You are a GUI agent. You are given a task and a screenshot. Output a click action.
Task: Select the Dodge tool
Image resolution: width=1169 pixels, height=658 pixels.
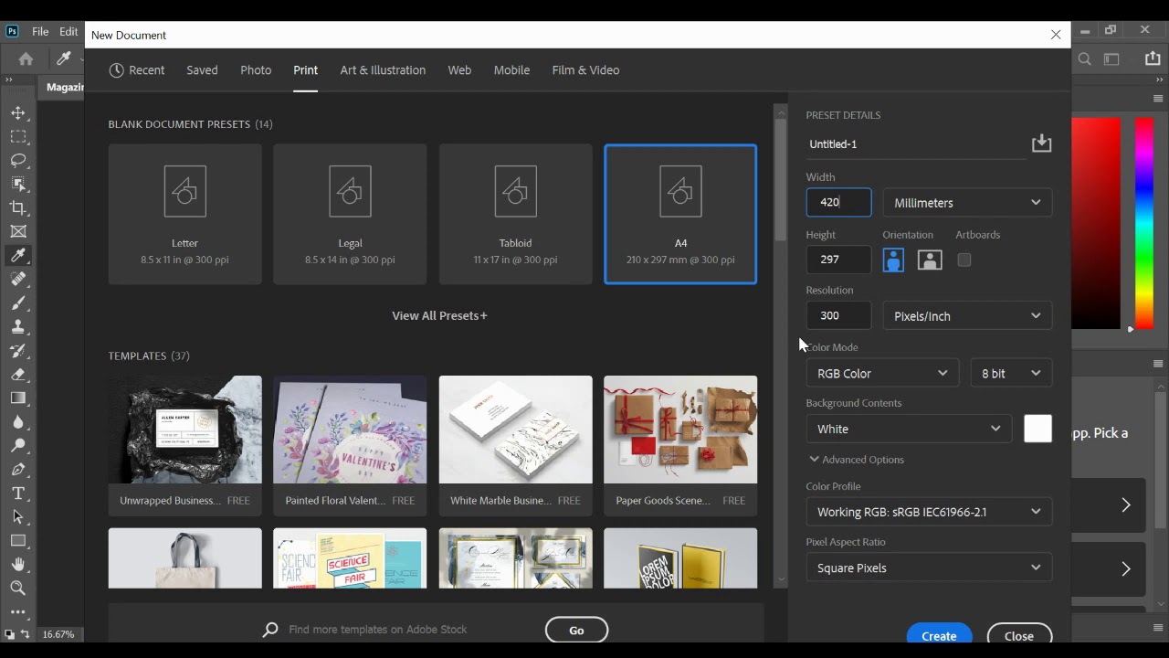click(18, 445)
